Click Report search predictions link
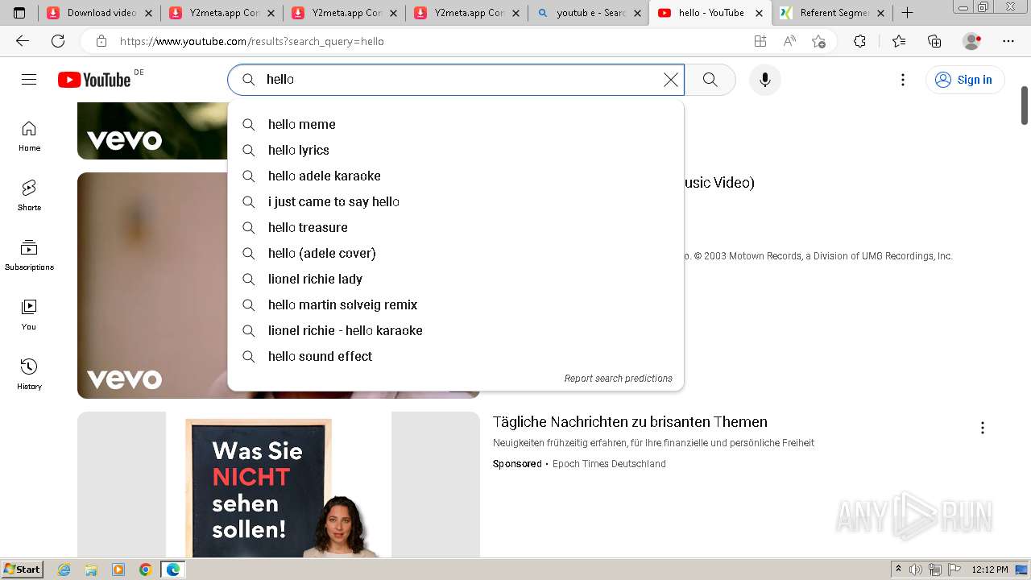The image size is (1031, 580). [618, 379]
